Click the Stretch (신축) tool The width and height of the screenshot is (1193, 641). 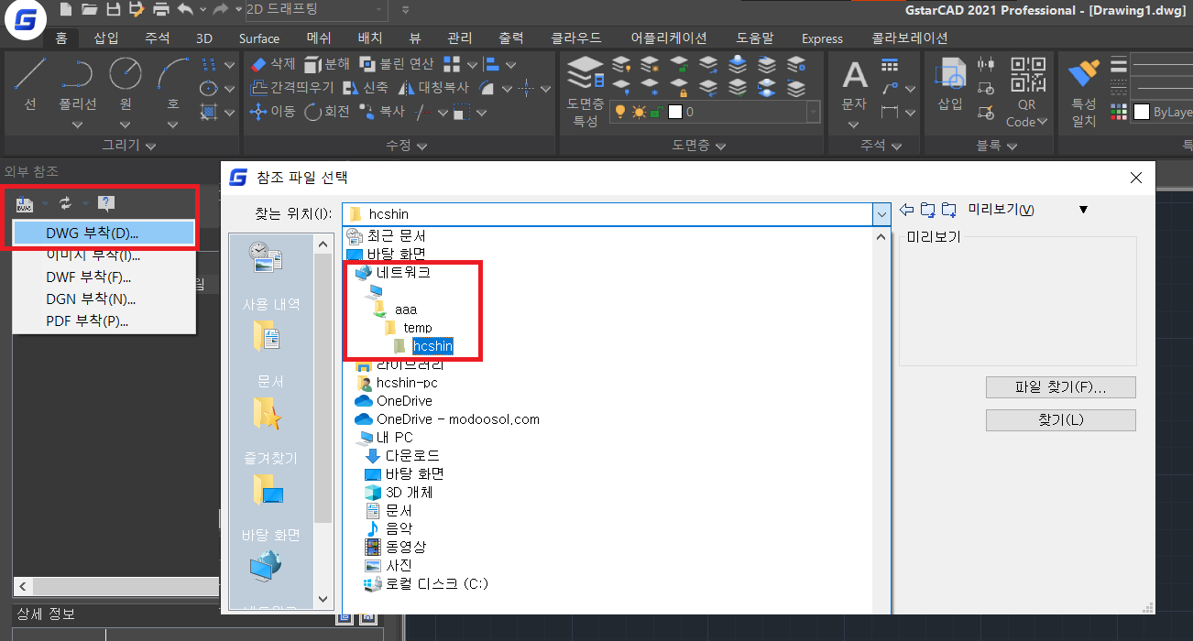[x=366, y=88]
